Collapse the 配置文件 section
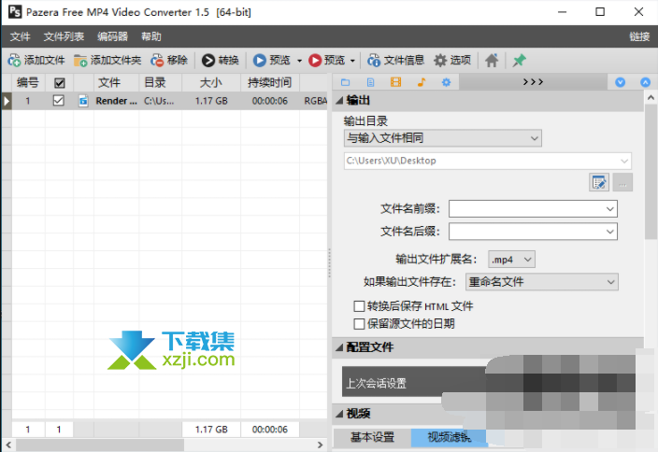Image resolution: width=658 pixels, height=452 pixels. tap(339, 347)
